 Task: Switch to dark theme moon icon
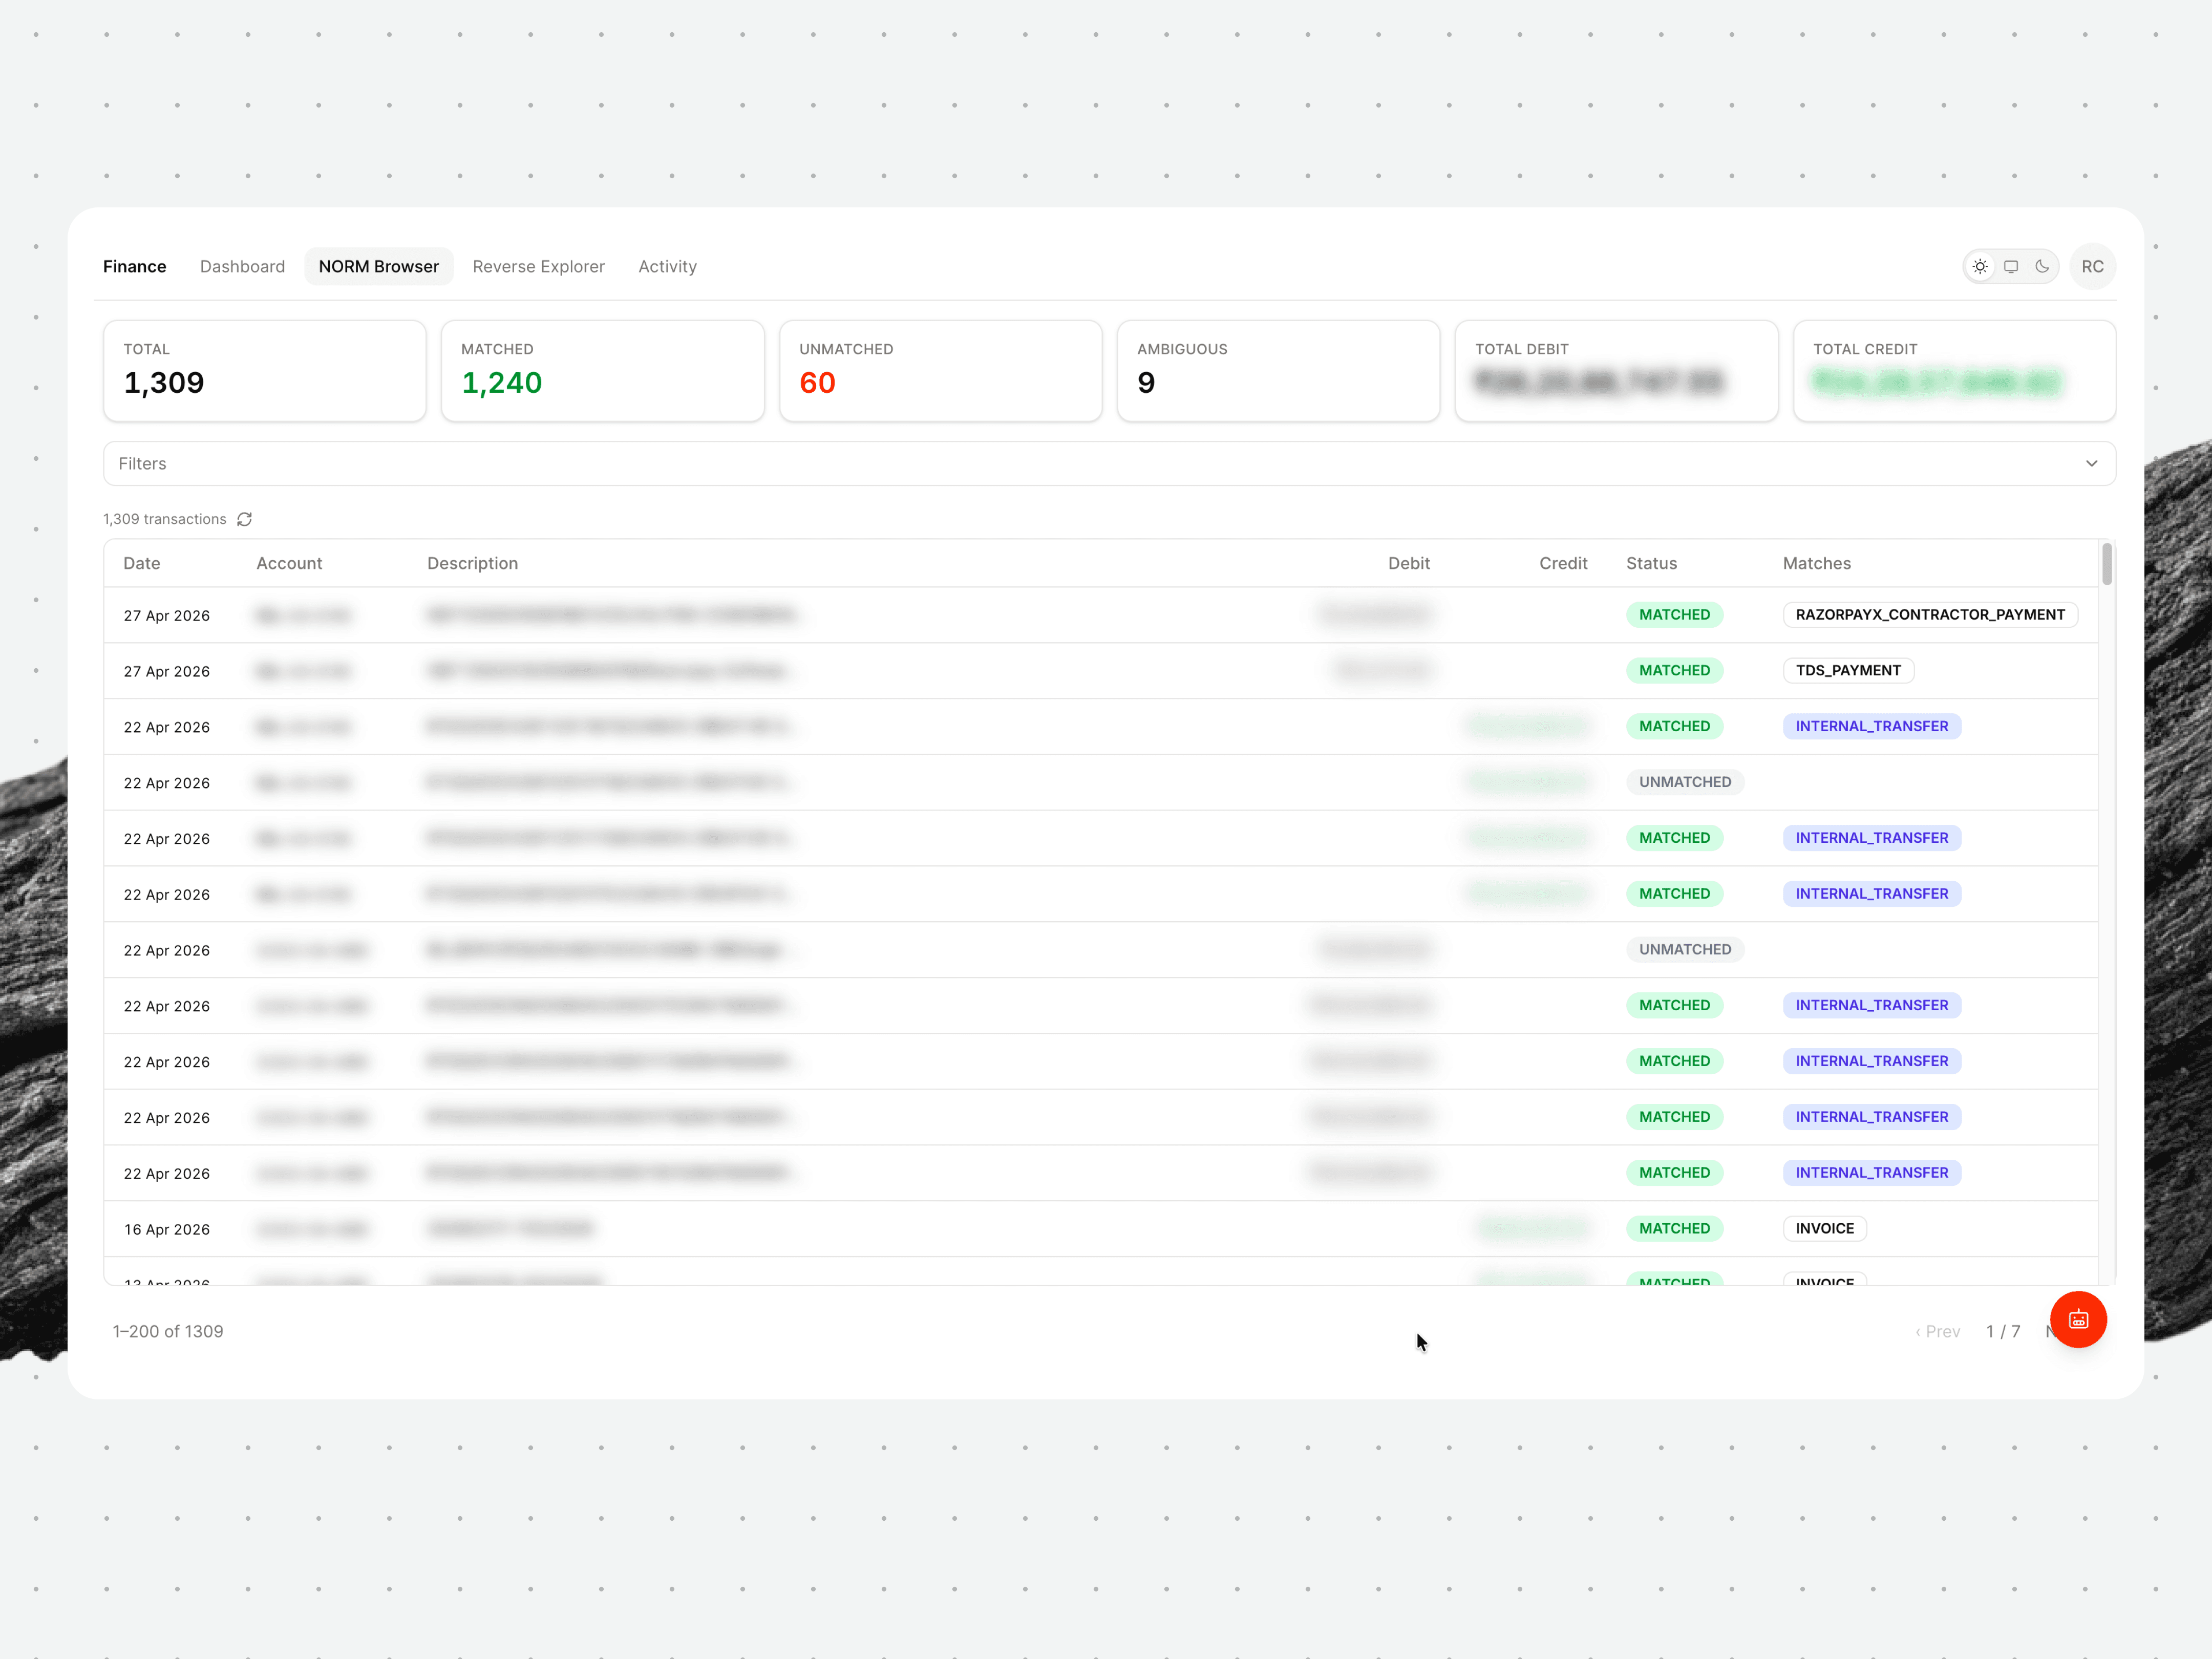(2042, 267)
